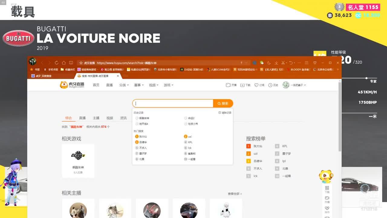Open the 一条肥鑫子 user dropdown

pyautogui.click(x=294, y=85)
